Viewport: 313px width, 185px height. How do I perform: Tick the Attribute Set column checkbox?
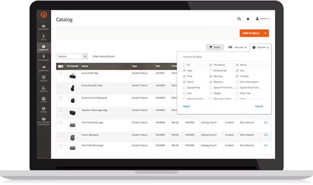pos(211,71)
